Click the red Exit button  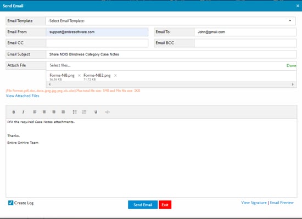(x=165, y=205)
